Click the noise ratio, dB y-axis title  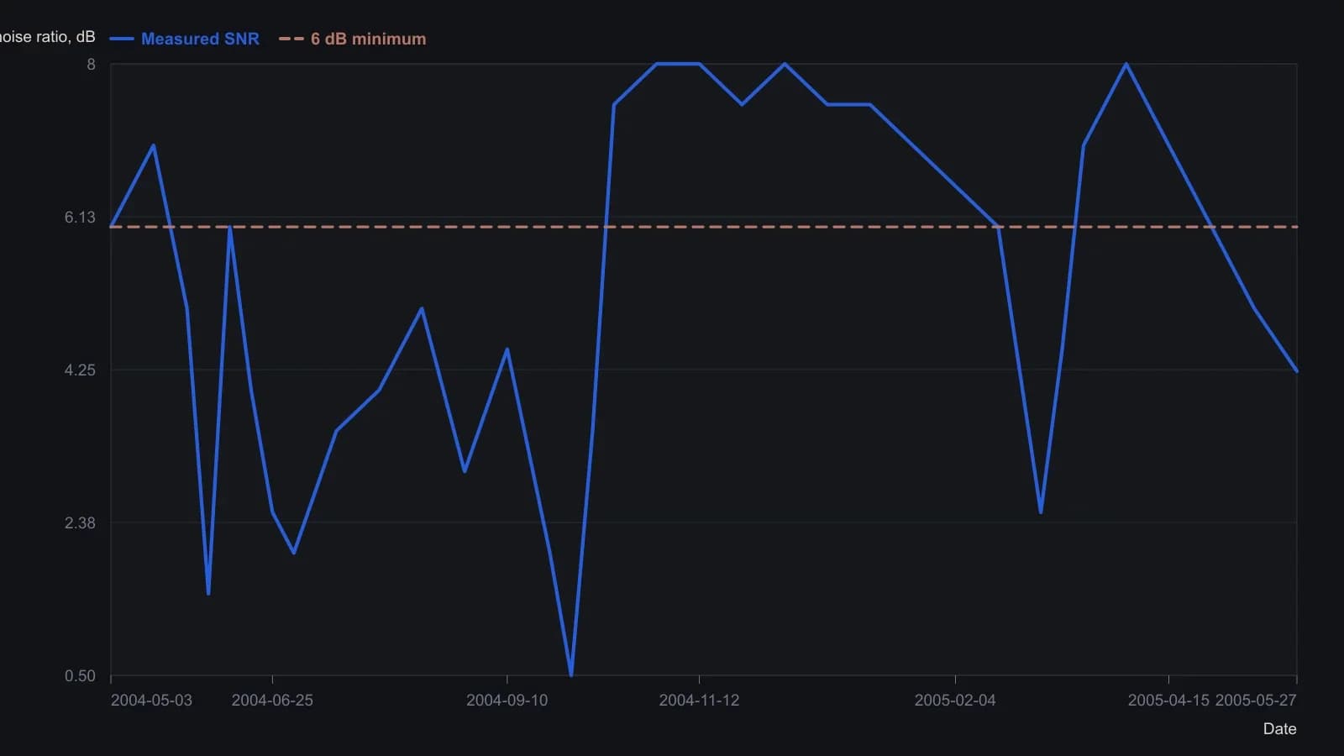(48, 37)
